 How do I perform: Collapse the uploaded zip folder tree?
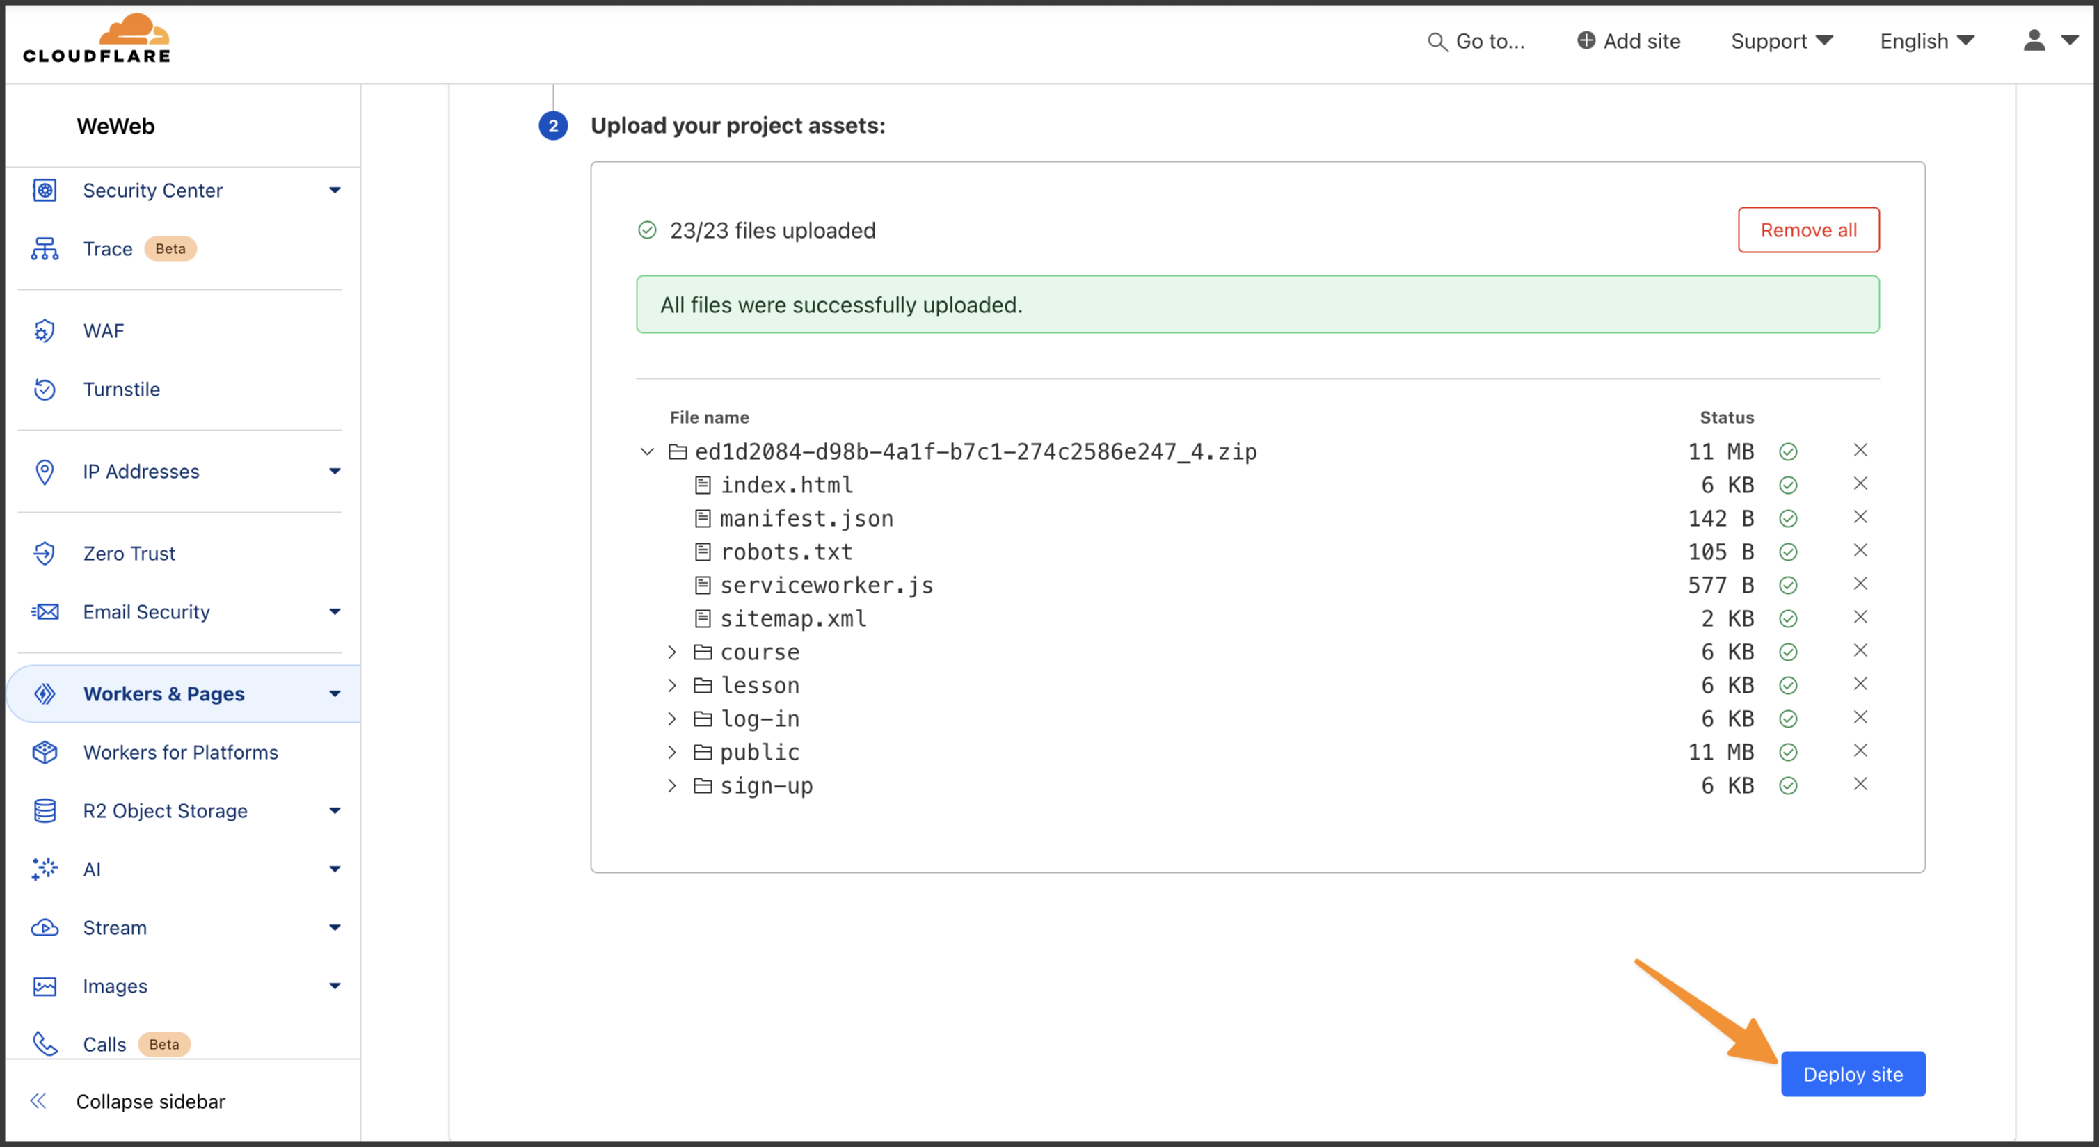pyautogui.click(x=647, y=451)
